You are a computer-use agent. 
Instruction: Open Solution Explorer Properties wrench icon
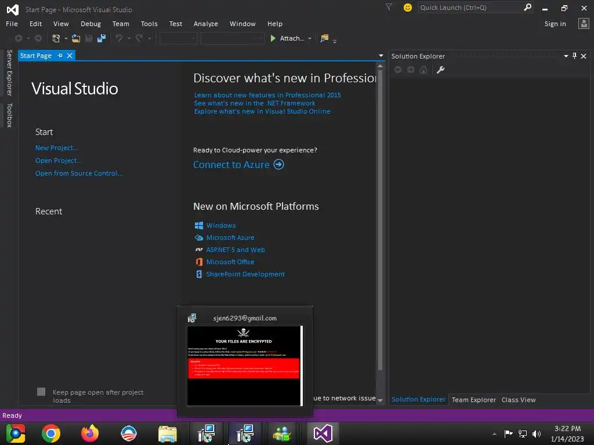440,70
